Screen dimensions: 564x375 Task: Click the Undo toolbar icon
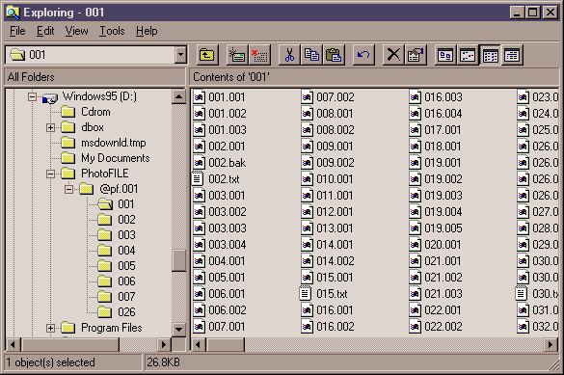(363, 55)
